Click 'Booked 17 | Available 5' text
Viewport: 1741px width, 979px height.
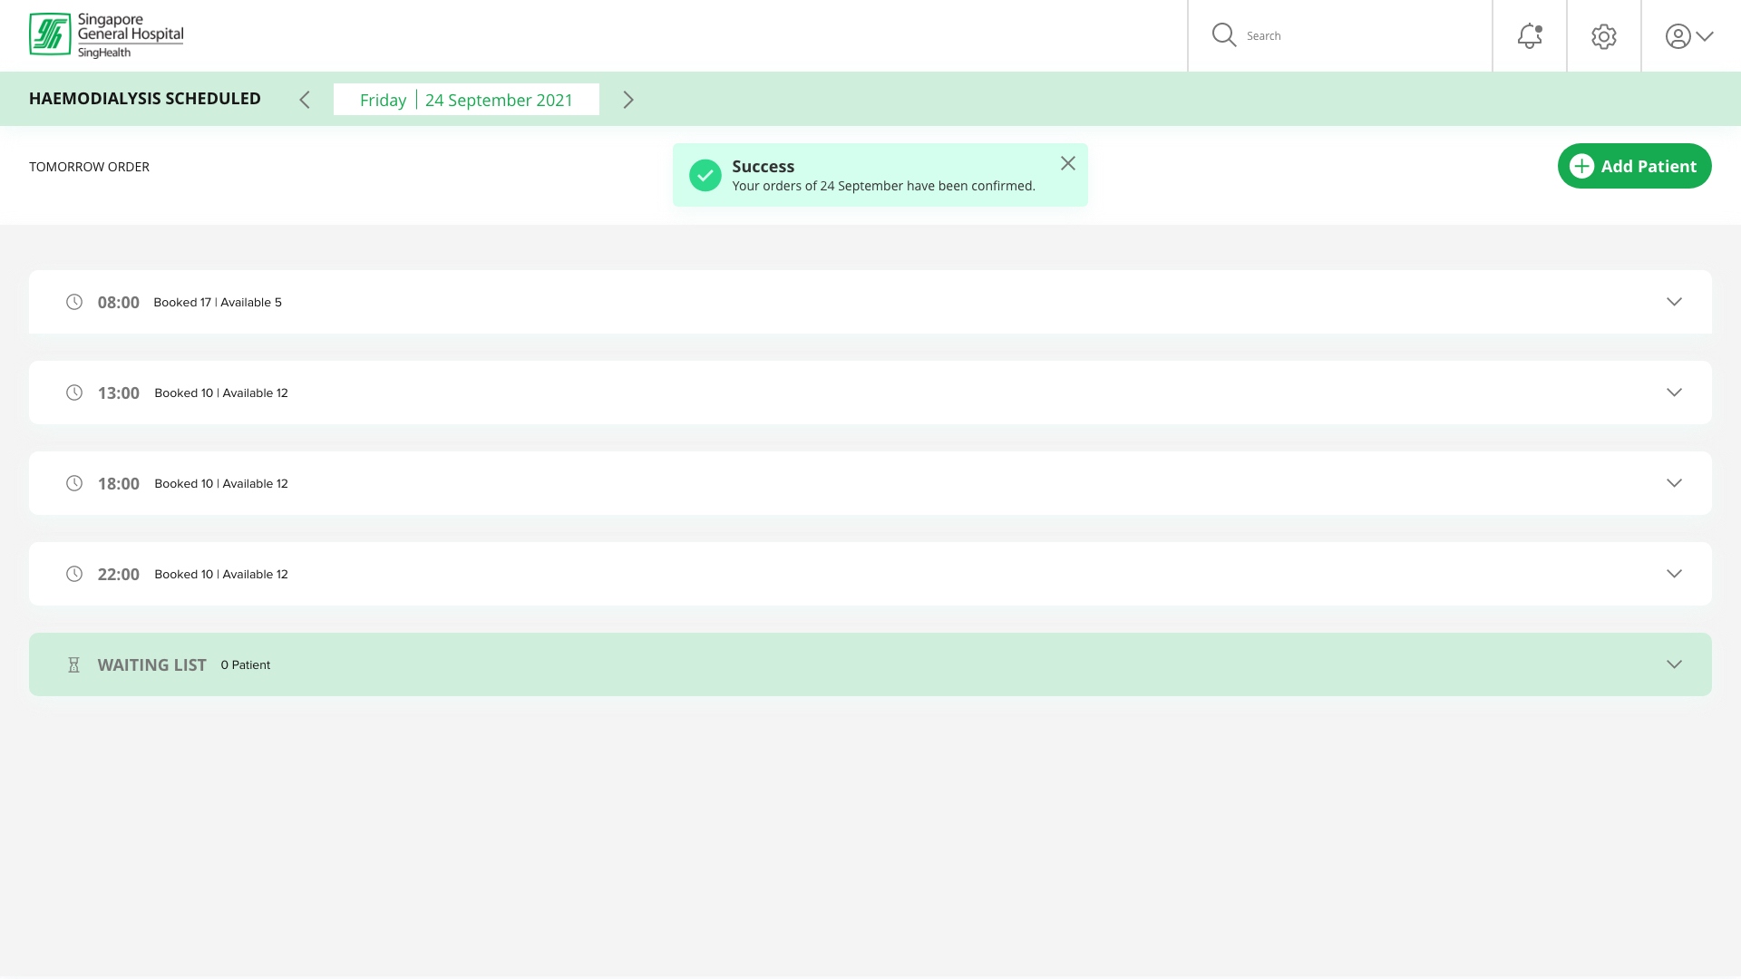[218, 303]
